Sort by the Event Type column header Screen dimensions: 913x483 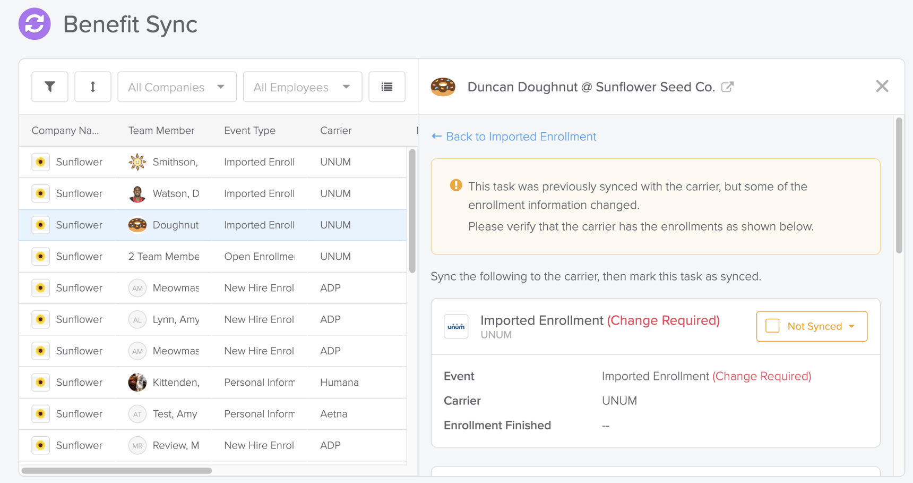(x=249, y=130)
